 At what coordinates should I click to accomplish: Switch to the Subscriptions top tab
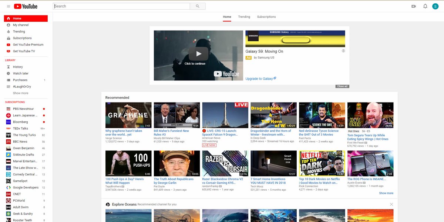click(x=266, y=17)
